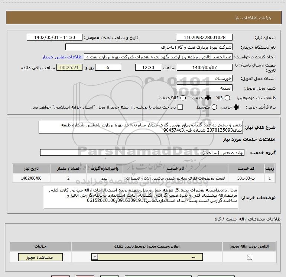Select the خدمت radio button
Image resolution: width=286 pixels, height=277 pixels.
[x=208, y=98]
